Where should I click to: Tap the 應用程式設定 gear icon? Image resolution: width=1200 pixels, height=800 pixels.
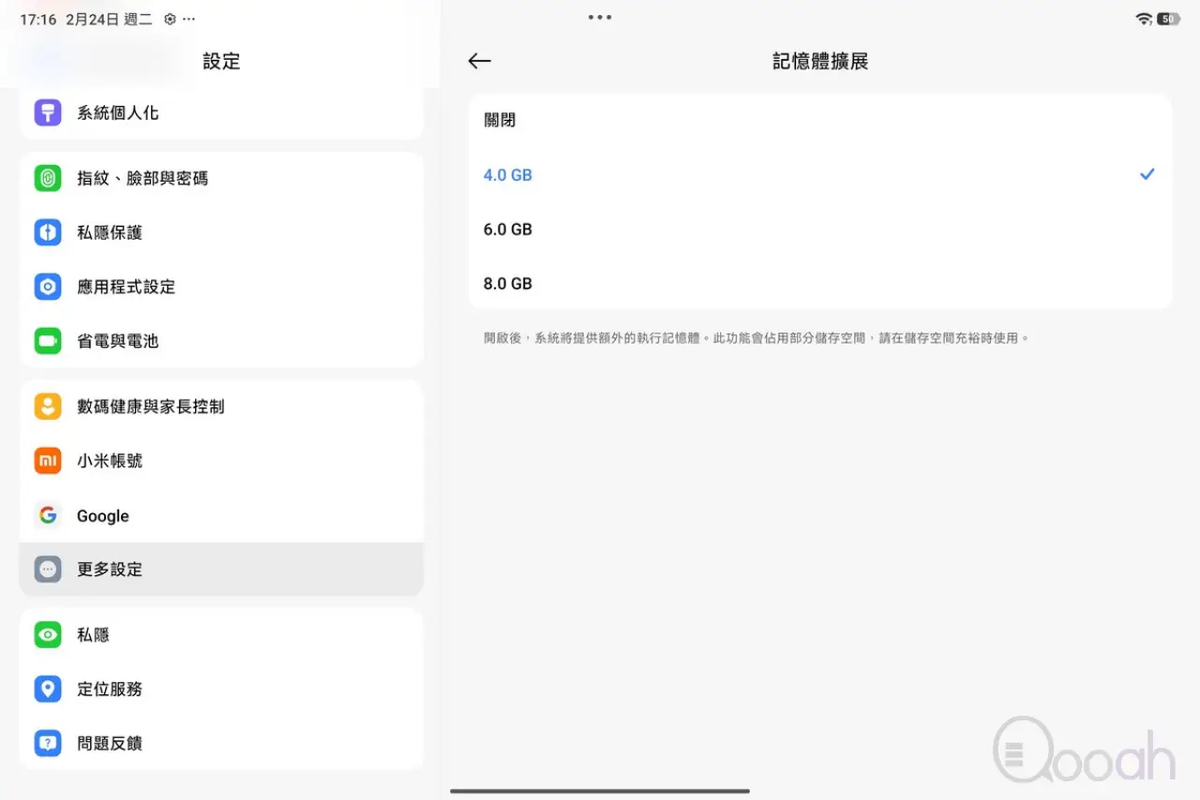[x=48, y=287]
